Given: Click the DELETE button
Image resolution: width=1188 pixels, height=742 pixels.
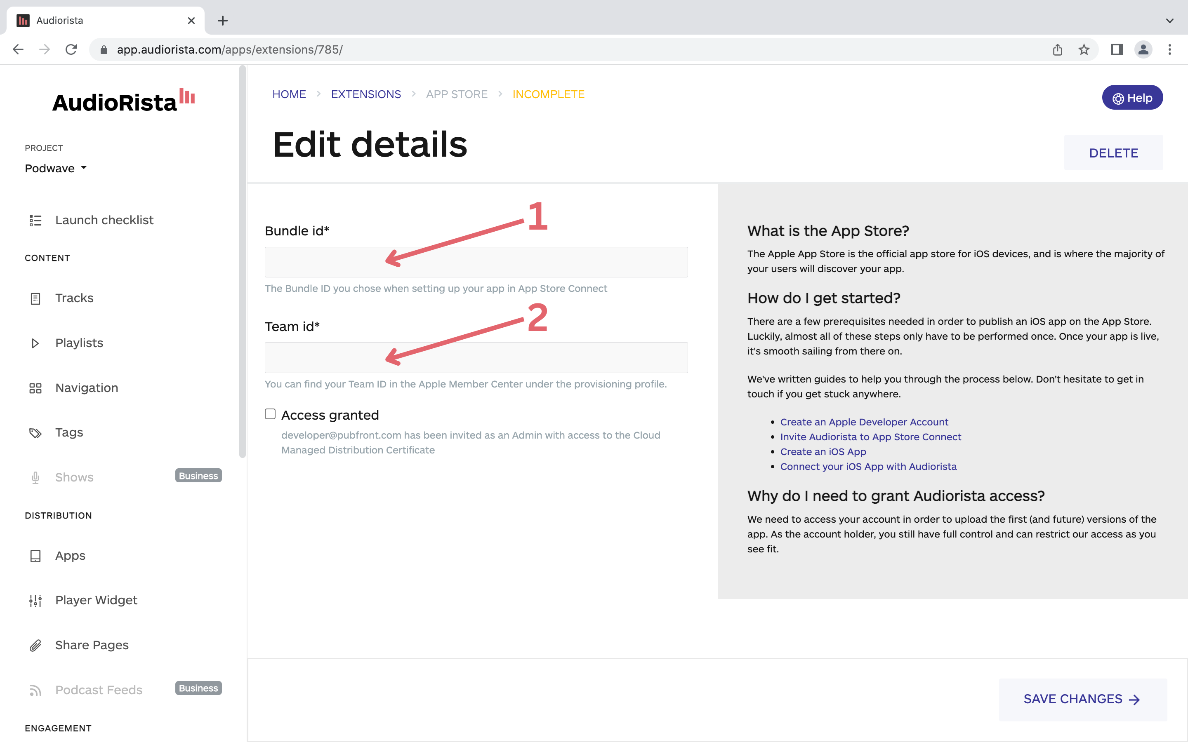Looking at the screenshot, I should tap(1113, 153).
